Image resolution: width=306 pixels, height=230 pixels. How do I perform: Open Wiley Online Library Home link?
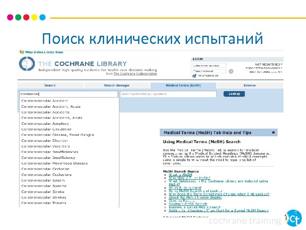click(44, 52)
